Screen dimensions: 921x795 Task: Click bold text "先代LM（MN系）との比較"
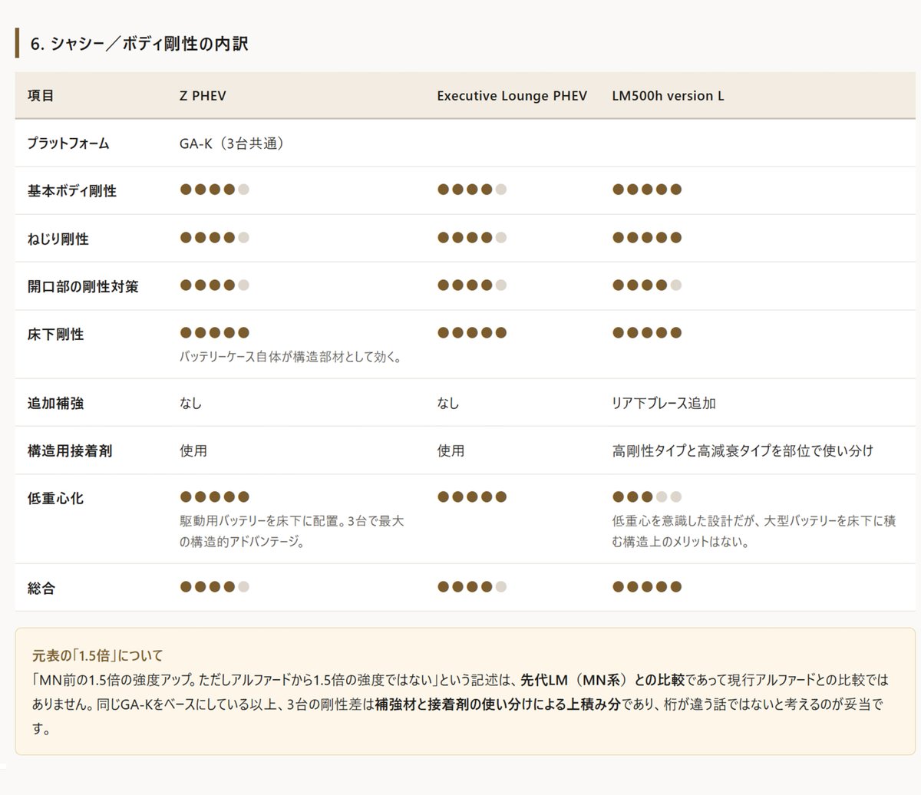pyautogui.click(x=602, y=680)
